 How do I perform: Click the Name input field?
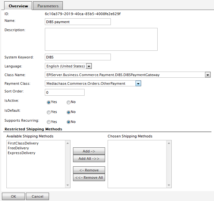click(78, 22)
